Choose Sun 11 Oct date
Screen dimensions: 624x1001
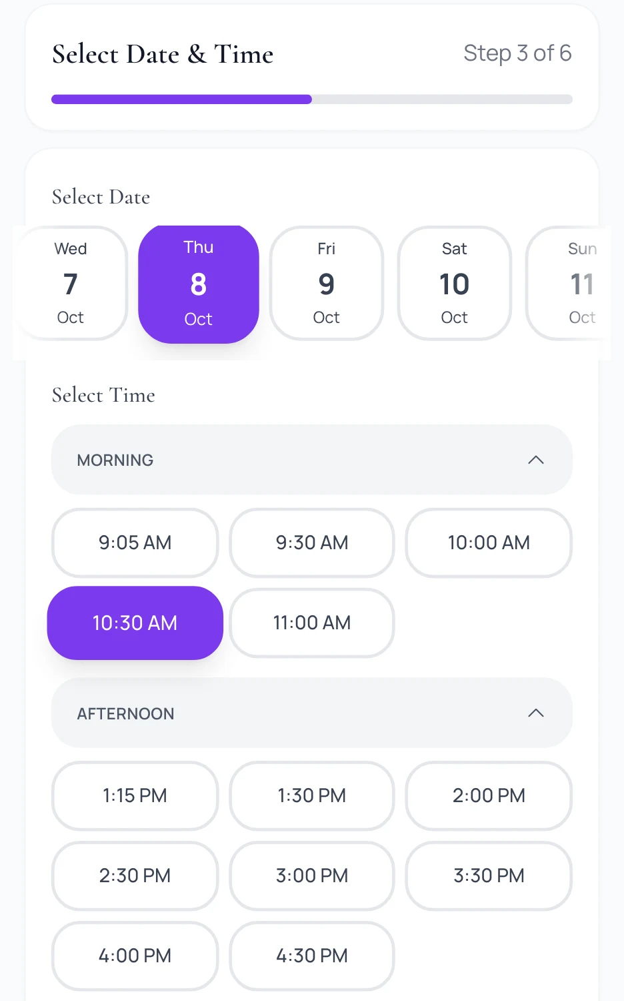(569, 283)
